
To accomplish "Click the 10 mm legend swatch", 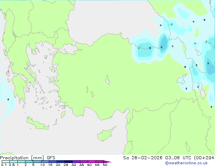I will click(x=45, y=162).
